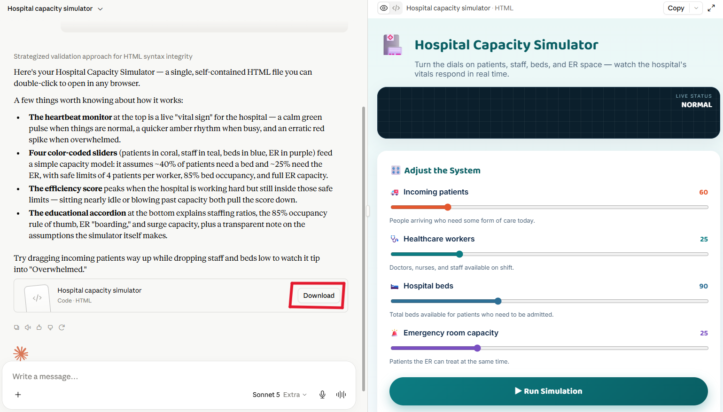The image size is (723, 412).
Task: Click the 'Hospital Capacity Simulator' preview heading
Action: tap(506, 45)
